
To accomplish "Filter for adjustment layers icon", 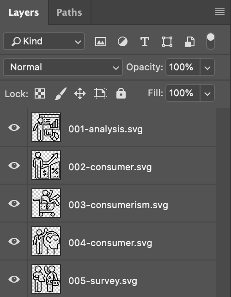I will tap(122, 42).
